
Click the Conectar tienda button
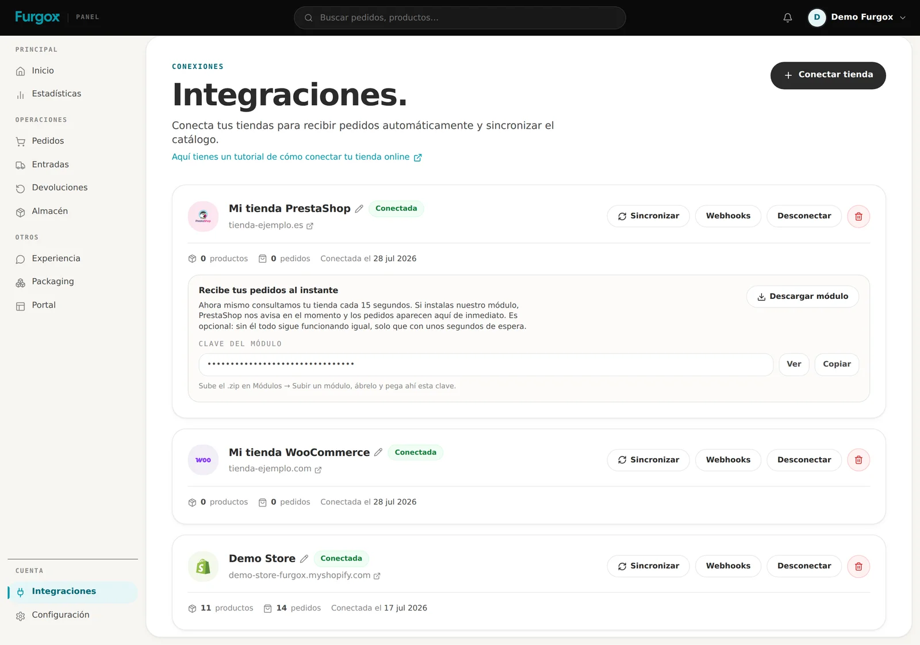[x=828, y=75]
